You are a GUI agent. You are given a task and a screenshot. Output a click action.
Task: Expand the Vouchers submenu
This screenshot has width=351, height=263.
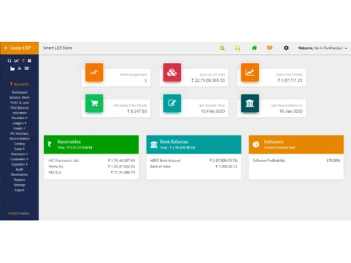coord(20,118)
